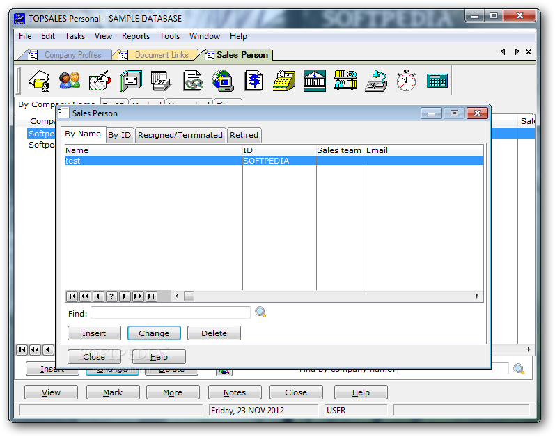
Task: Click Help button in Sales Person dialog
Action: 159,357
